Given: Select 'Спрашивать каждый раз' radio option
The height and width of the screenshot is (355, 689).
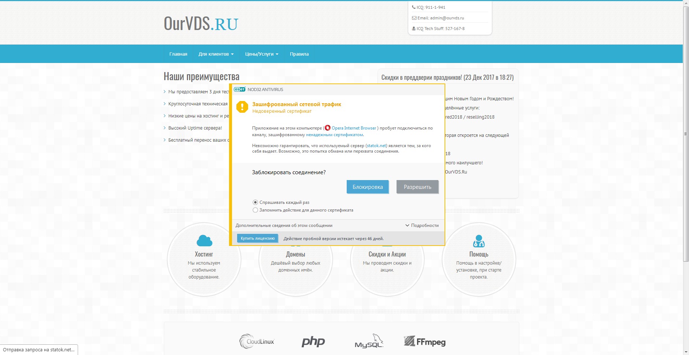Looking at the screenshot, I should 255,202.
